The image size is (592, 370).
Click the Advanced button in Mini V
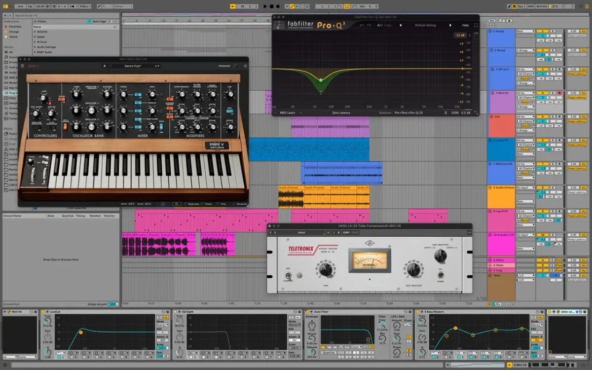pyautogui.click(x=224, y=66)
